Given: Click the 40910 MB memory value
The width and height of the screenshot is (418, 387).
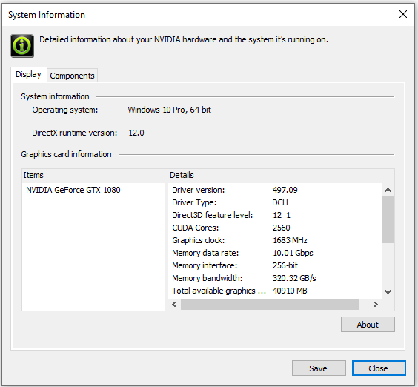Looking at the screenshot, I should click(290, 291).
